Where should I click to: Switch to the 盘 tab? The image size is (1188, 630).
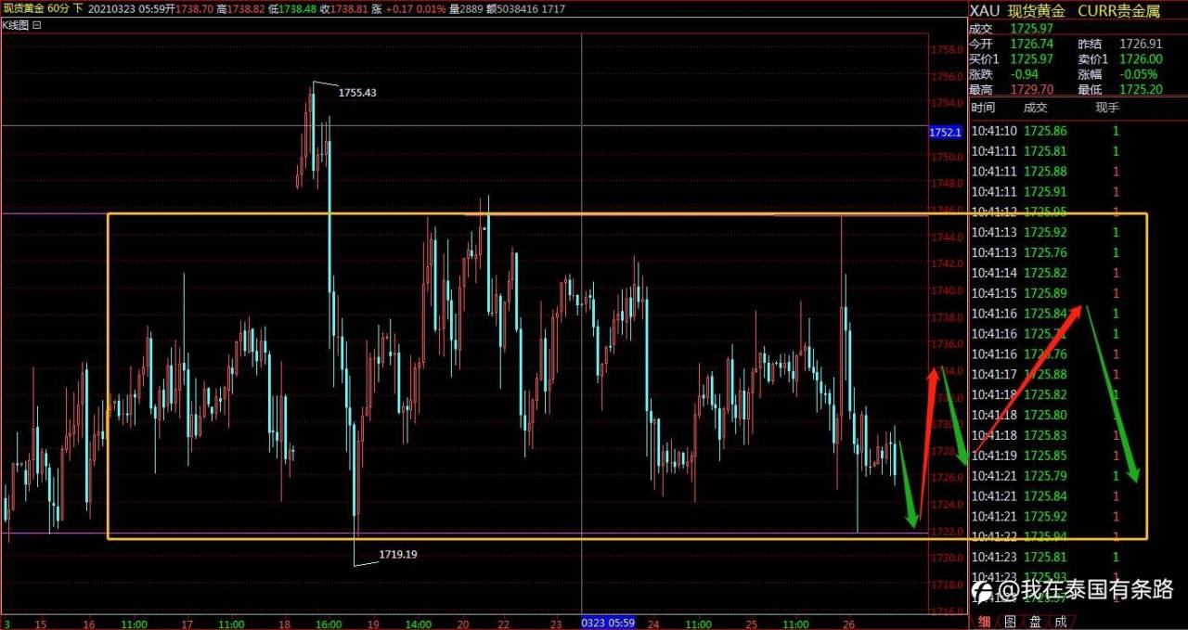click(x=1035, y=622)
